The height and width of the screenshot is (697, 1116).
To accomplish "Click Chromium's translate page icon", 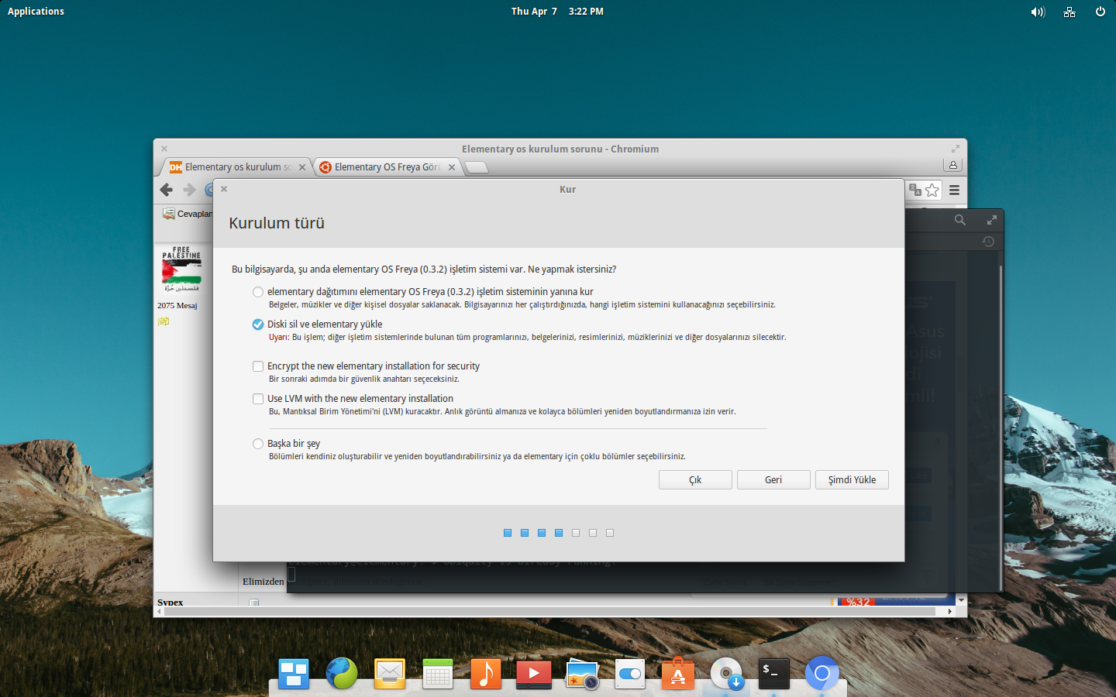I will [915, 190].
